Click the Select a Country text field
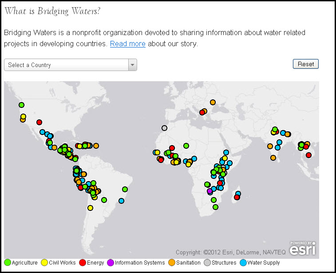The image size is (336, 273). (x=66, y=65)
